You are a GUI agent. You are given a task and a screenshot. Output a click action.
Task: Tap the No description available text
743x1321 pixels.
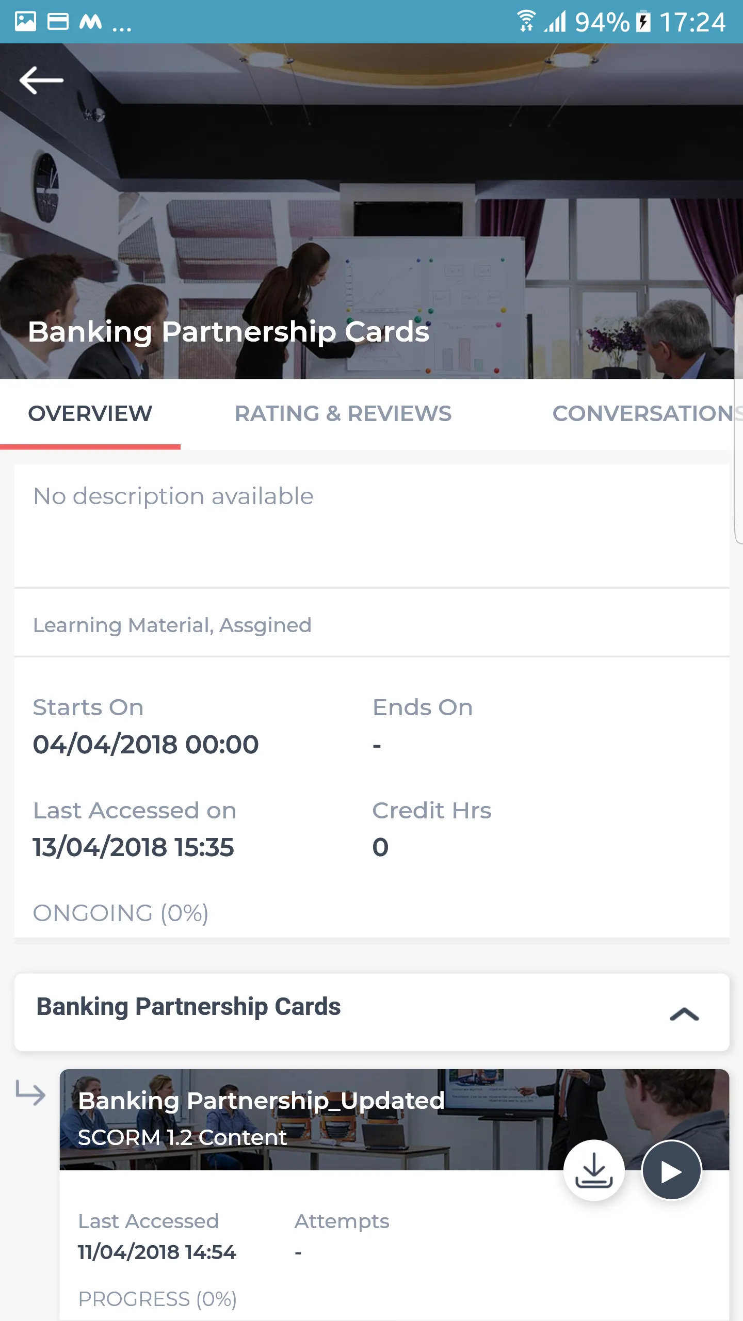(173, 496)
